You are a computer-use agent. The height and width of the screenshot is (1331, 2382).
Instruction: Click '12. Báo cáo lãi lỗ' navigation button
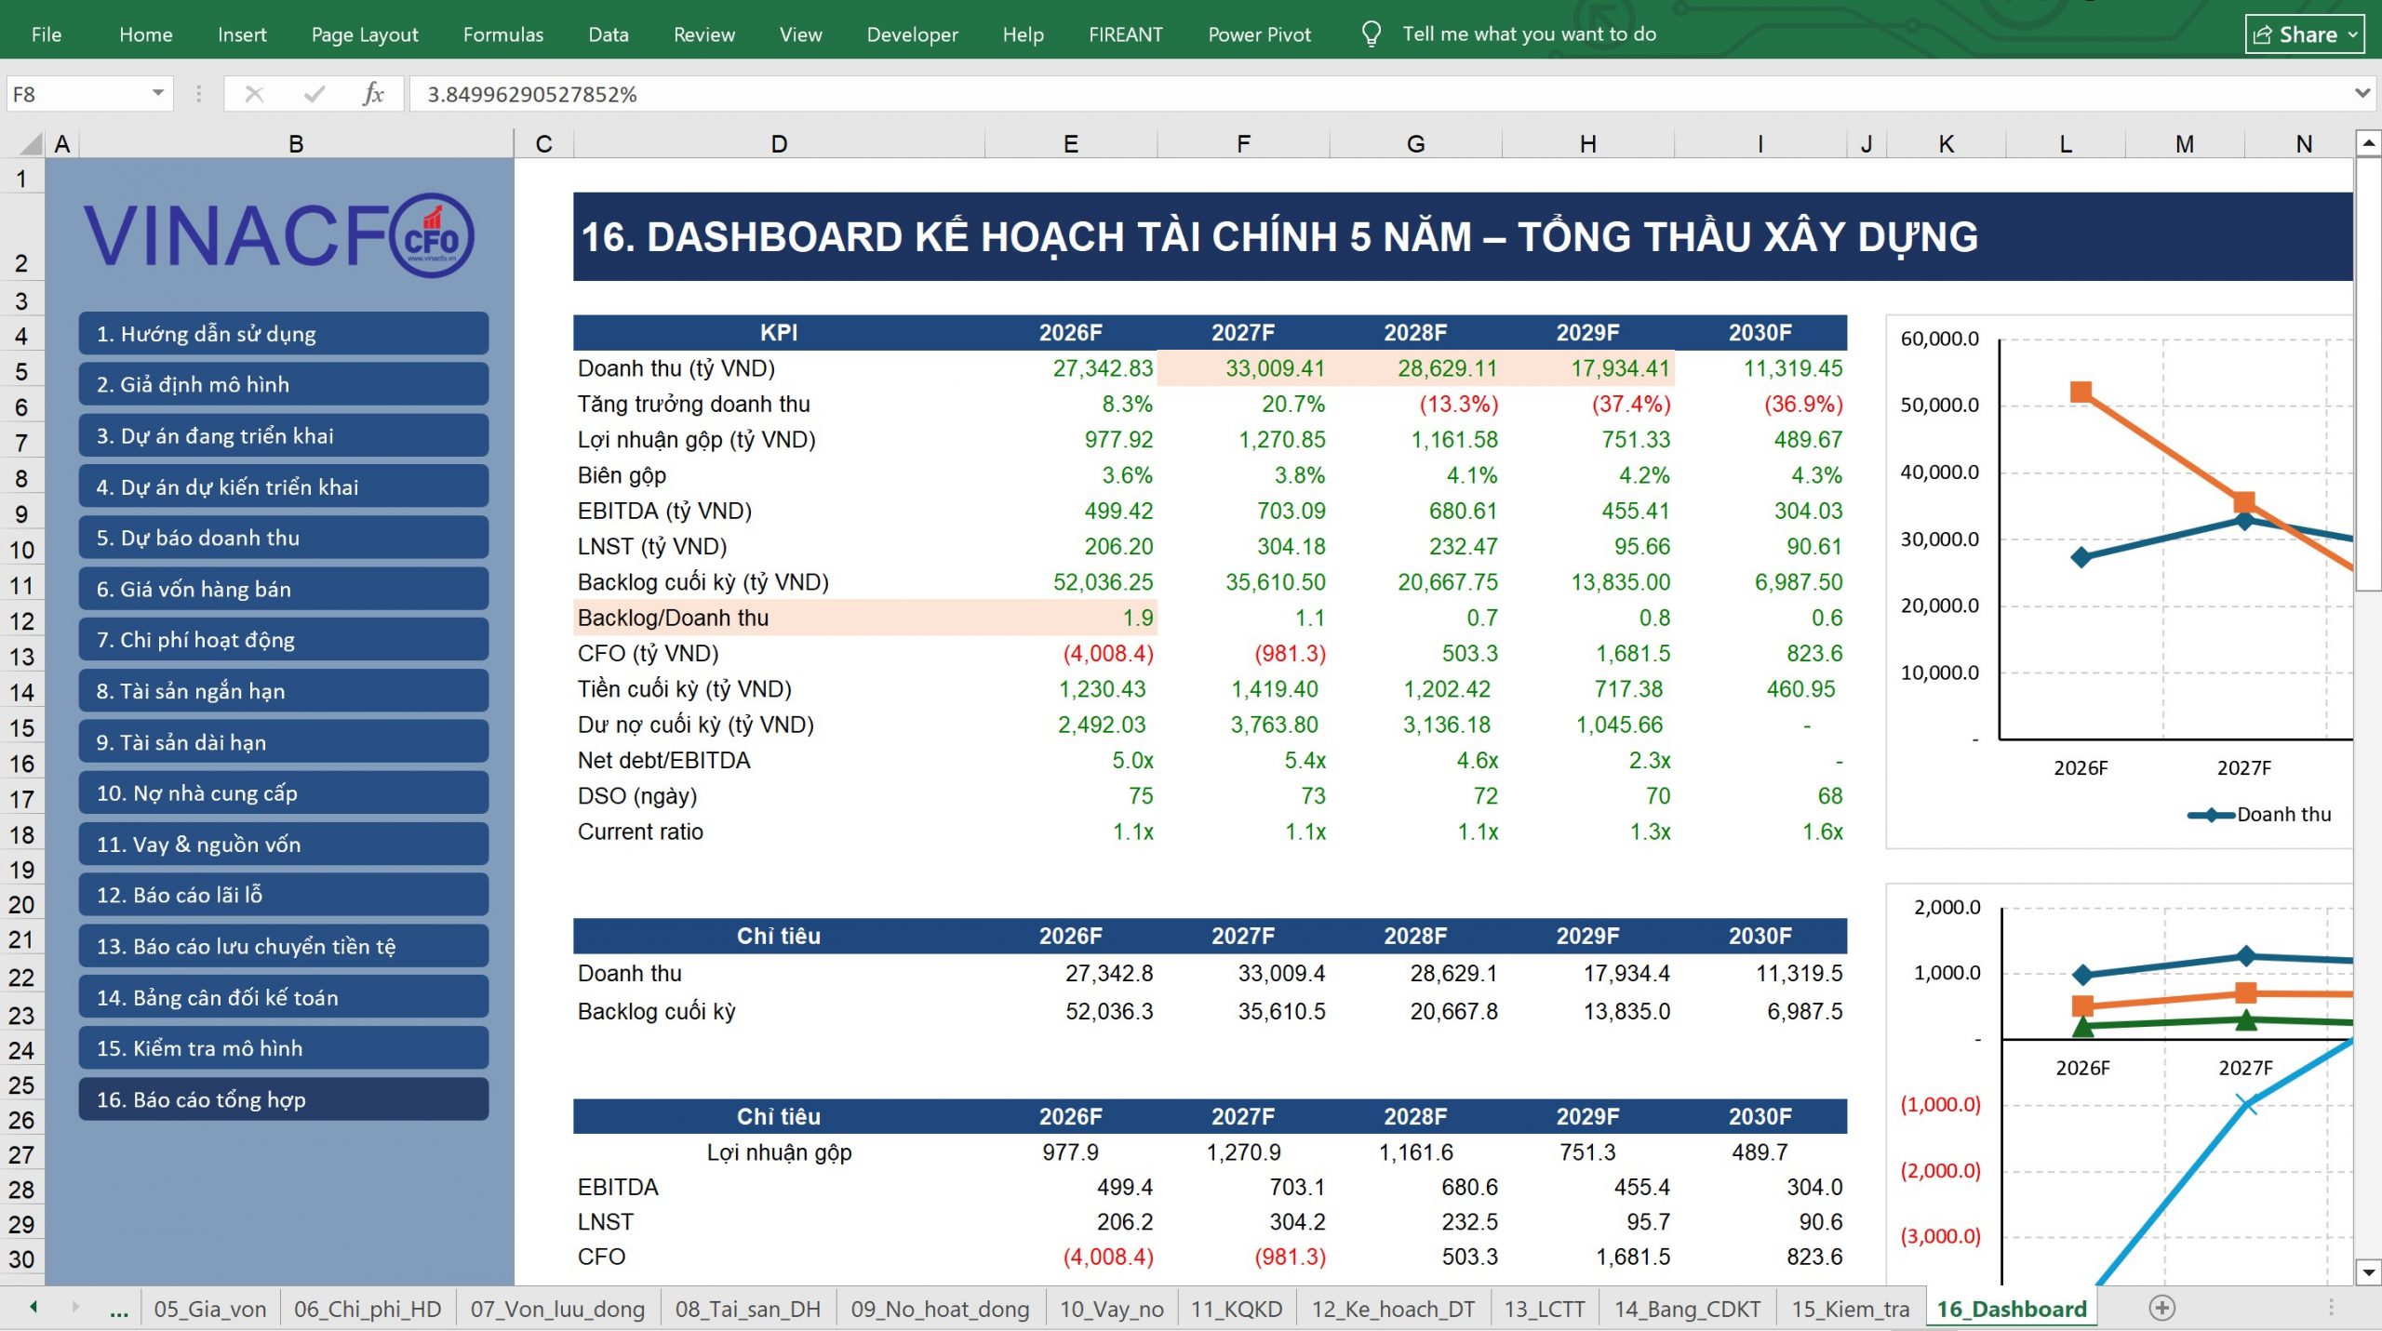coord(284,895)
